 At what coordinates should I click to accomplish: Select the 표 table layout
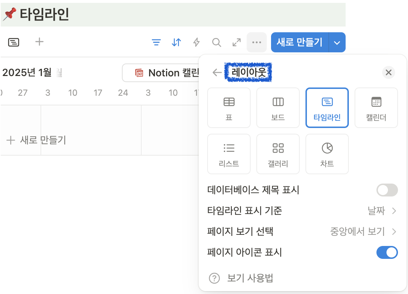229,108
